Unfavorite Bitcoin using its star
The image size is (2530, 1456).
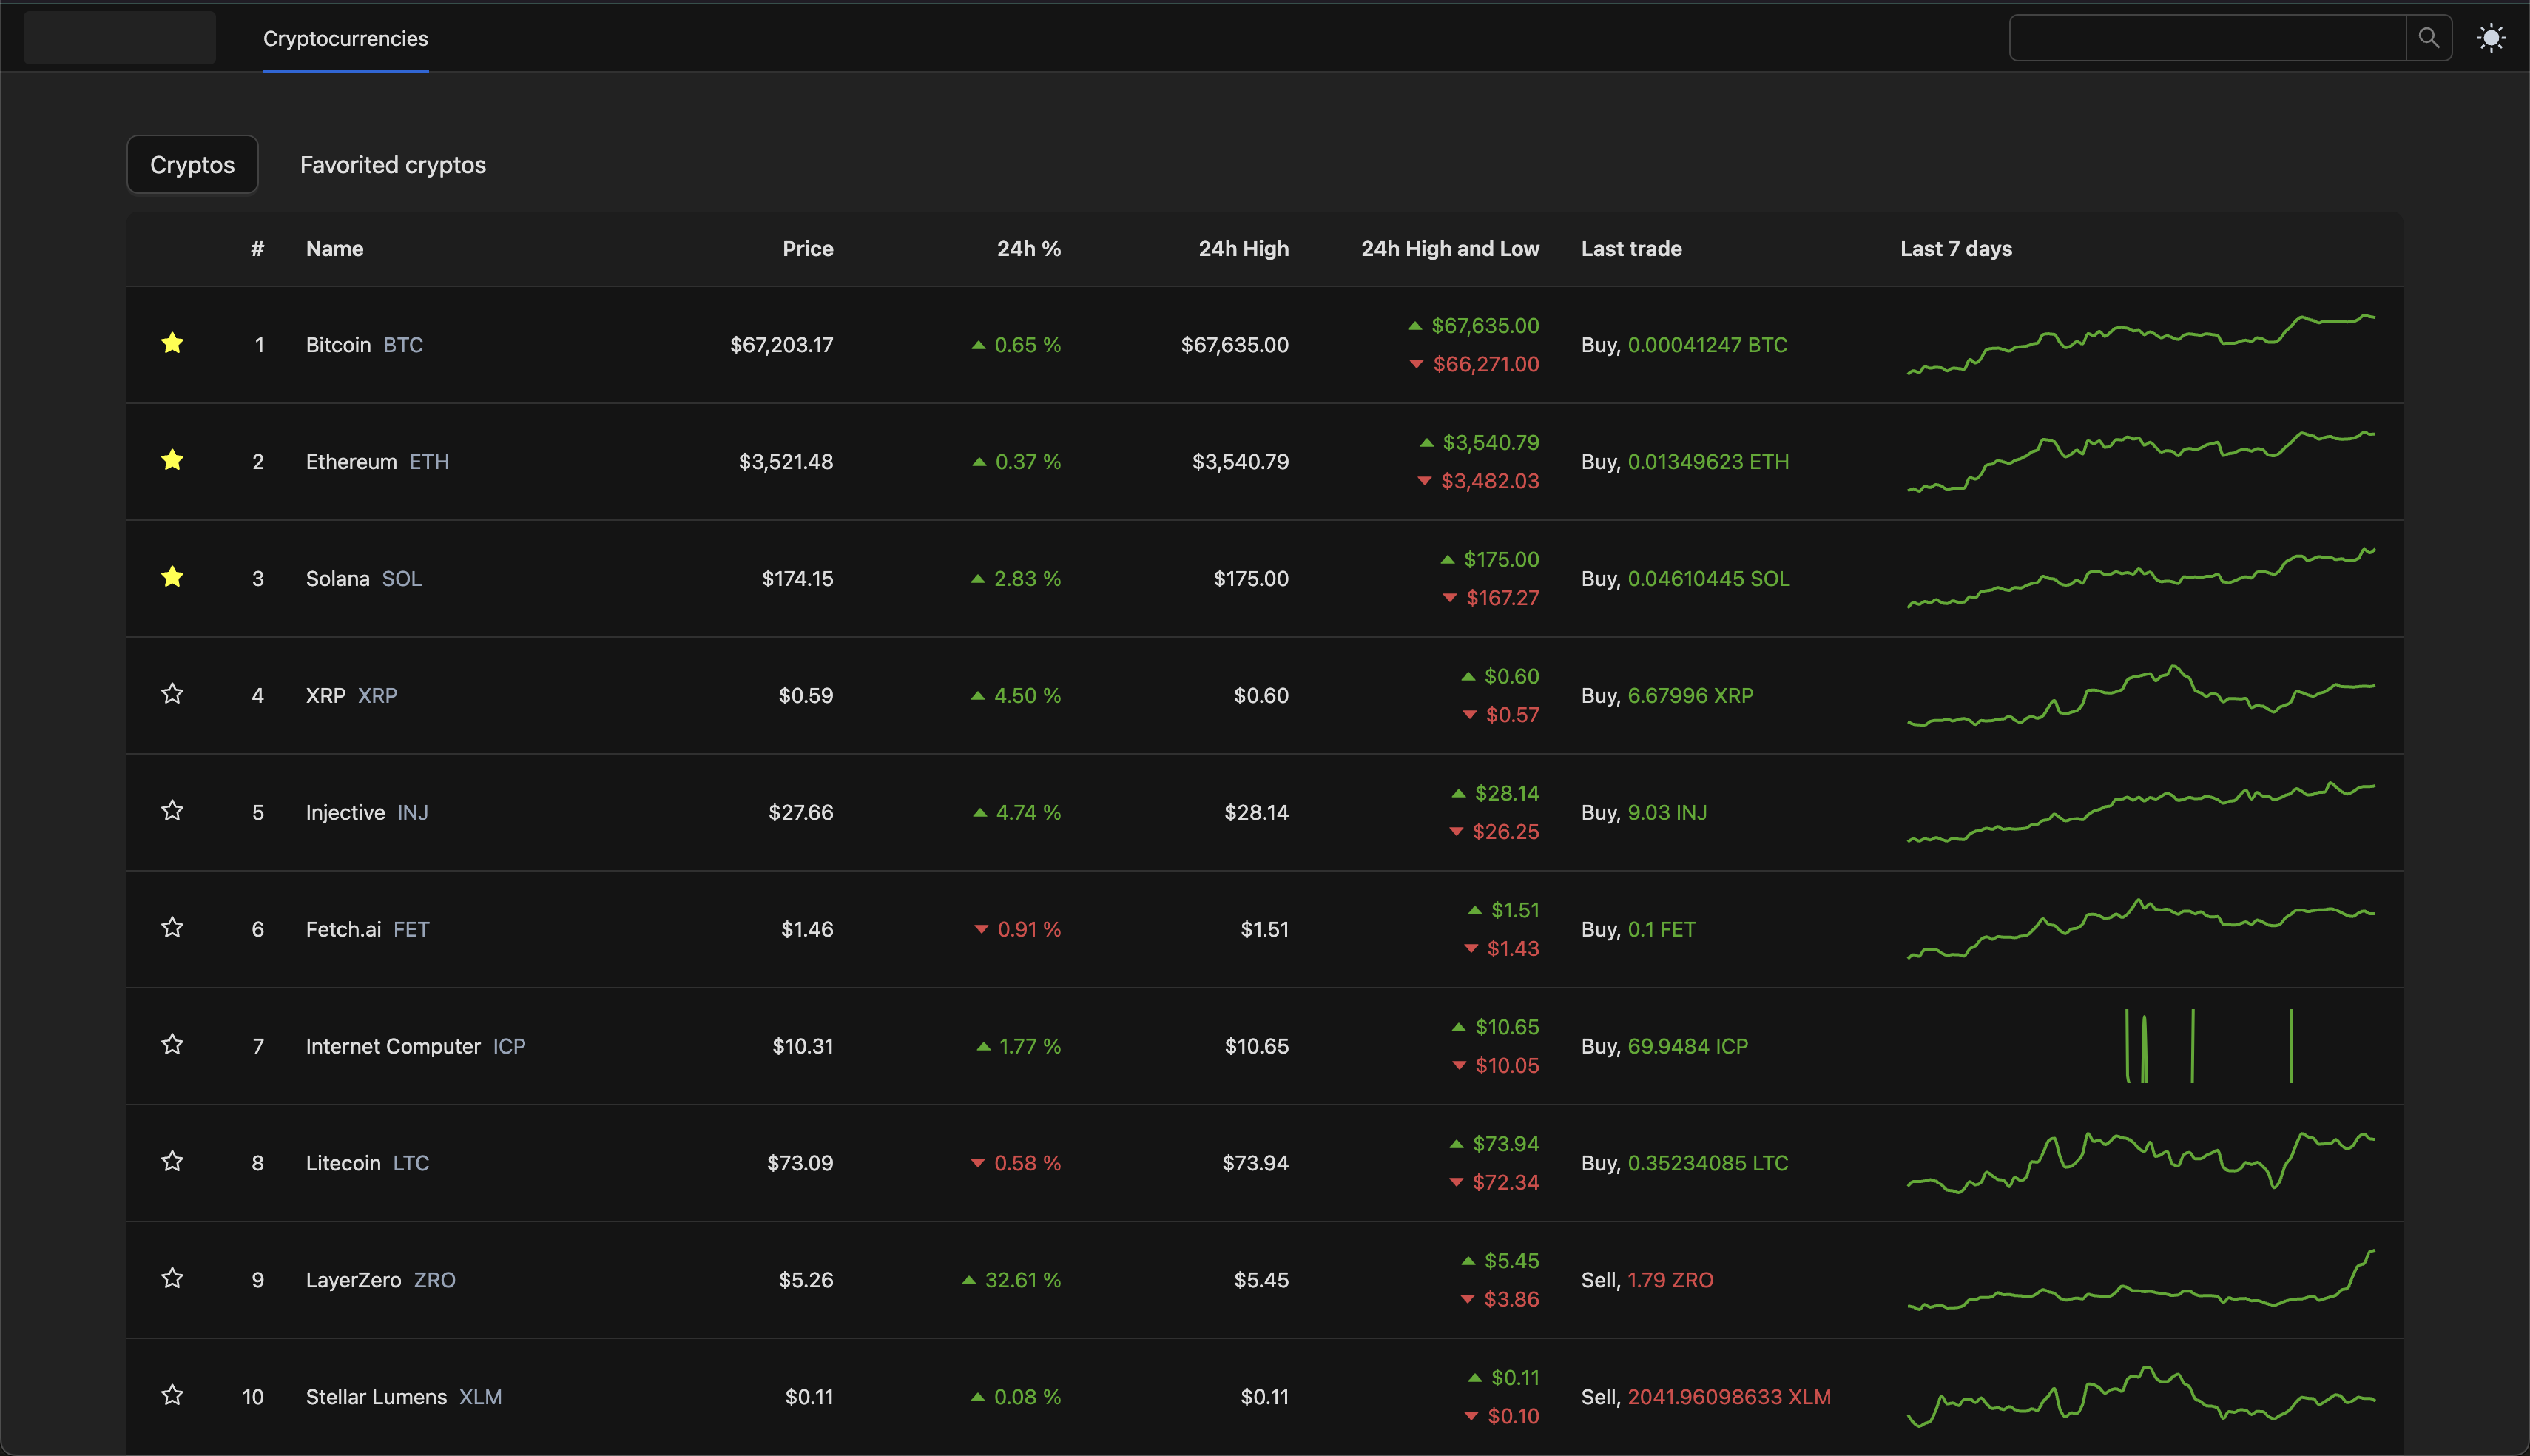point(172,344)
